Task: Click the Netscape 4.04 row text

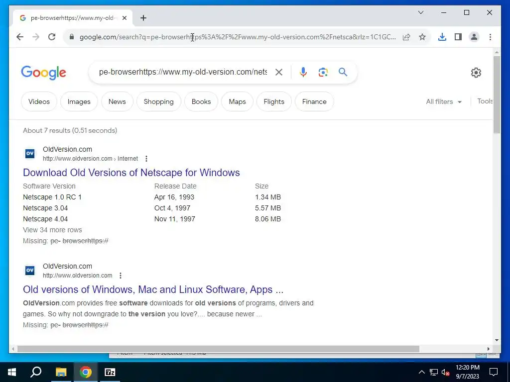Action: (x=45, y=219)
